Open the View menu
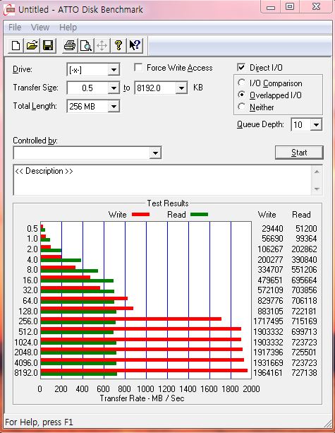Screen dimensions: 335x433 point(40,27)
